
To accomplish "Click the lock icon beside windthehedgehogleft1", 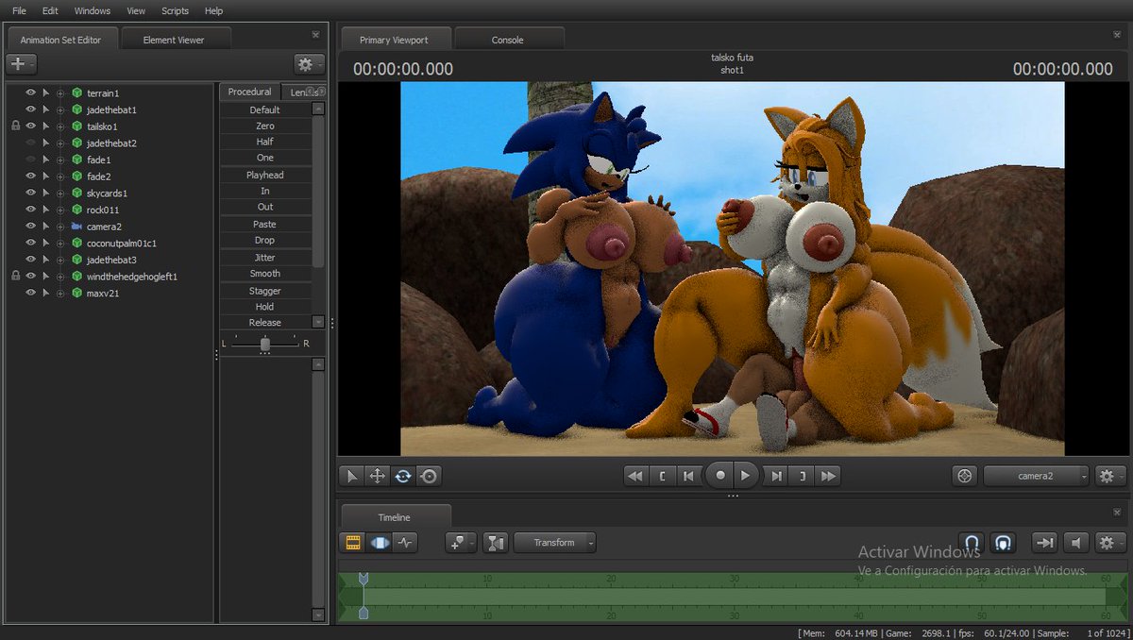I will tap(15, 276).
